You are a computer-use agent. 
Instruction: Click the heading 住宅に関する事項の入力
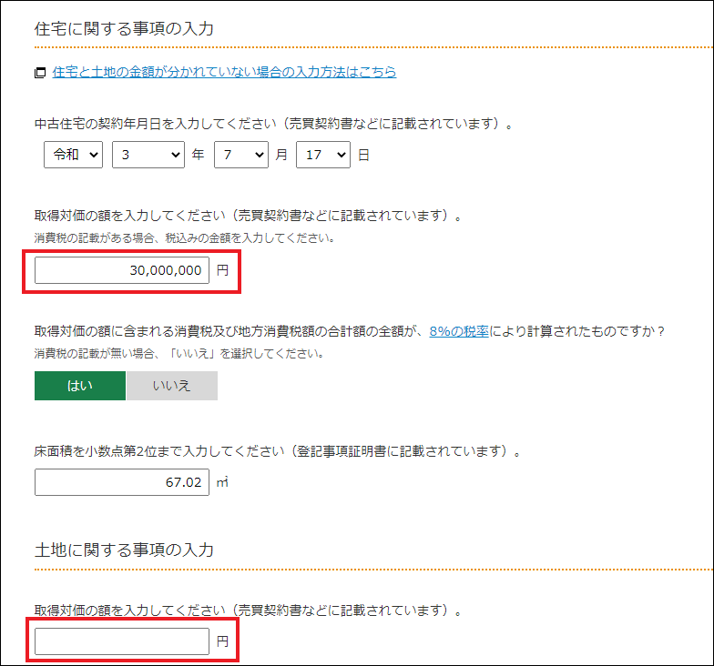pyautogui.click(x=124, y=29)
